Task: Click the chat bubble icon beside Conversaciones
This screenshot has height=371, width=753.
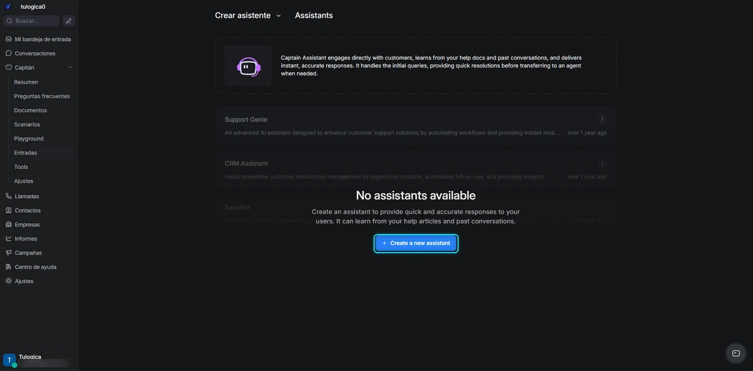Action: coord(9,53)
